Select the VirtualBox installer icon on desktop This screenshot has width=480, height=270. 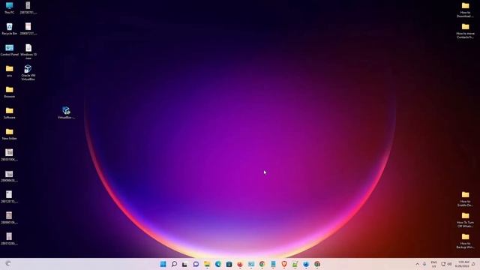[x=66, y=112]
